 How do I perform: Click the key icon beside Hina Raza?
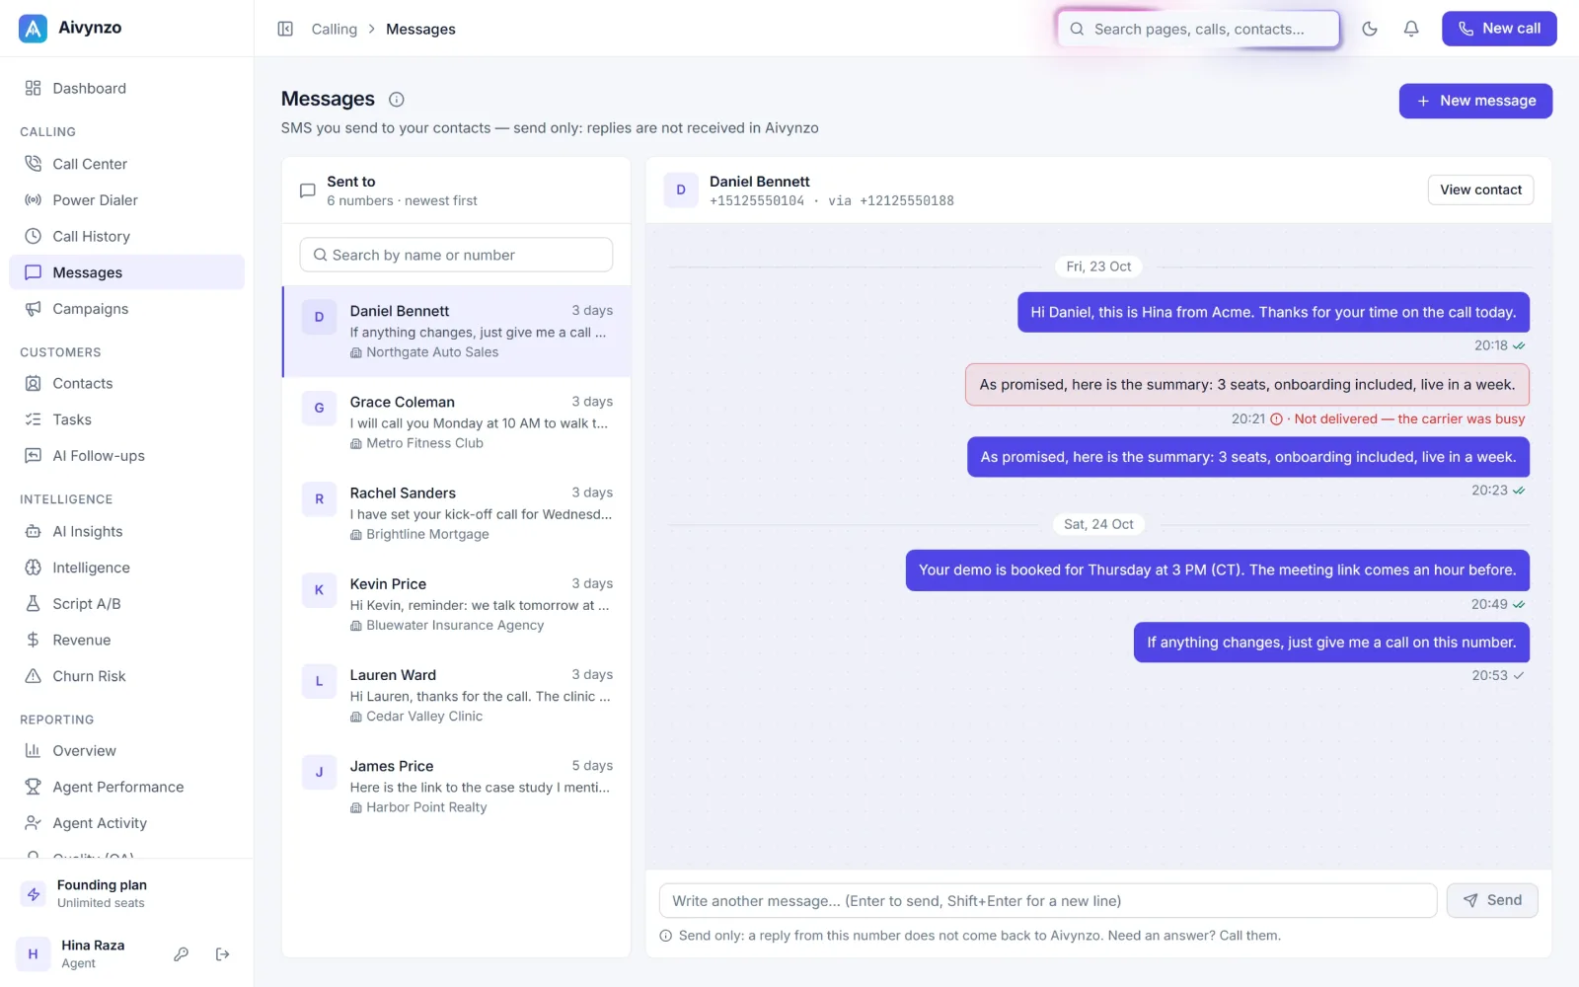coord(181,954)
